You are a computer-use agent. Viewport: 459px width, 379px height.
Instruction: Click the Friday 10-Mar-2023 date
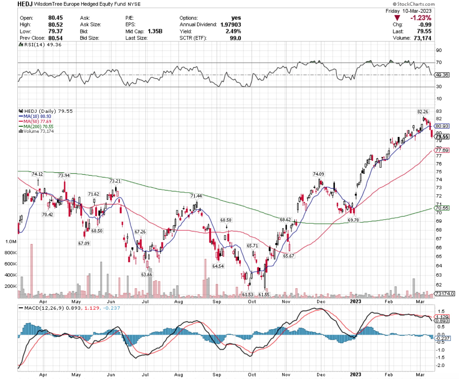[x=408, y=11]
